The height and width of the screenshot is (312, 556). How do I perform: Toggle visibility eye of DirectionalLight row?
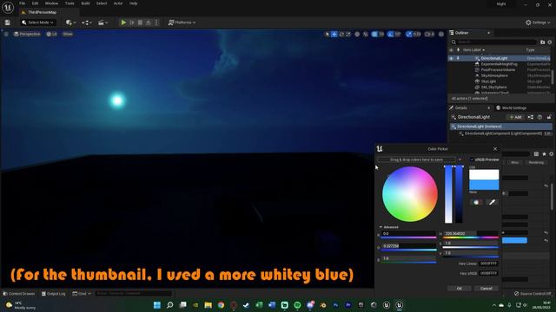coord(452,58)
